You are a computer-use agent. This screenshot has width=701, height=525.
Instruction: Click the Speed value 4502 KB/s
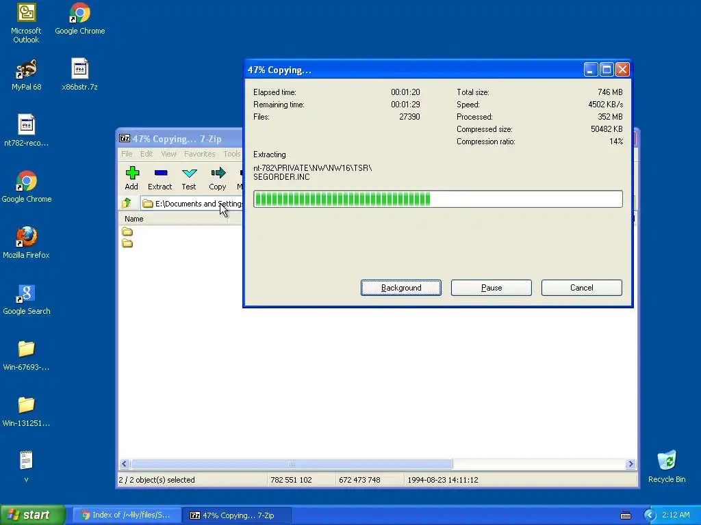tap(605, 105)
